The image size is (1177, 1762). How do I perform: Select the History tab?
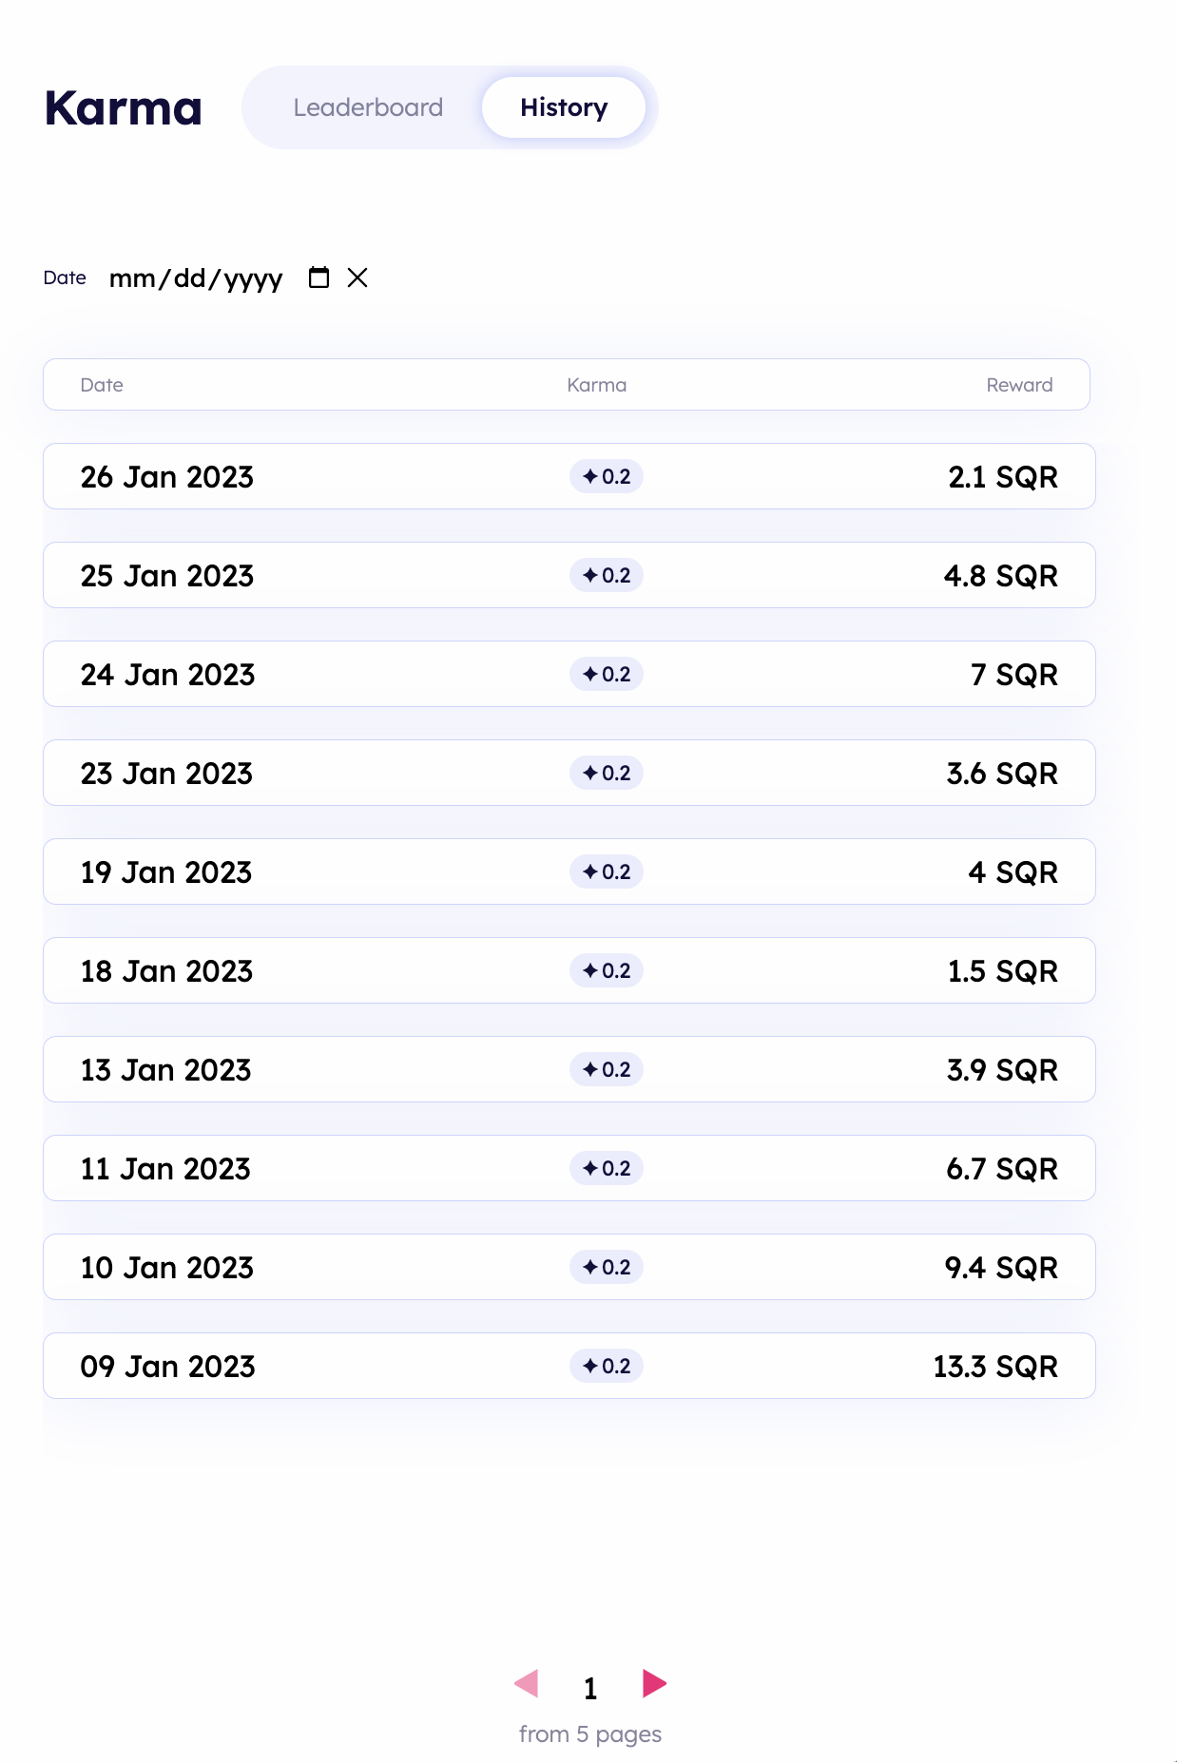(x=564, y=107)
